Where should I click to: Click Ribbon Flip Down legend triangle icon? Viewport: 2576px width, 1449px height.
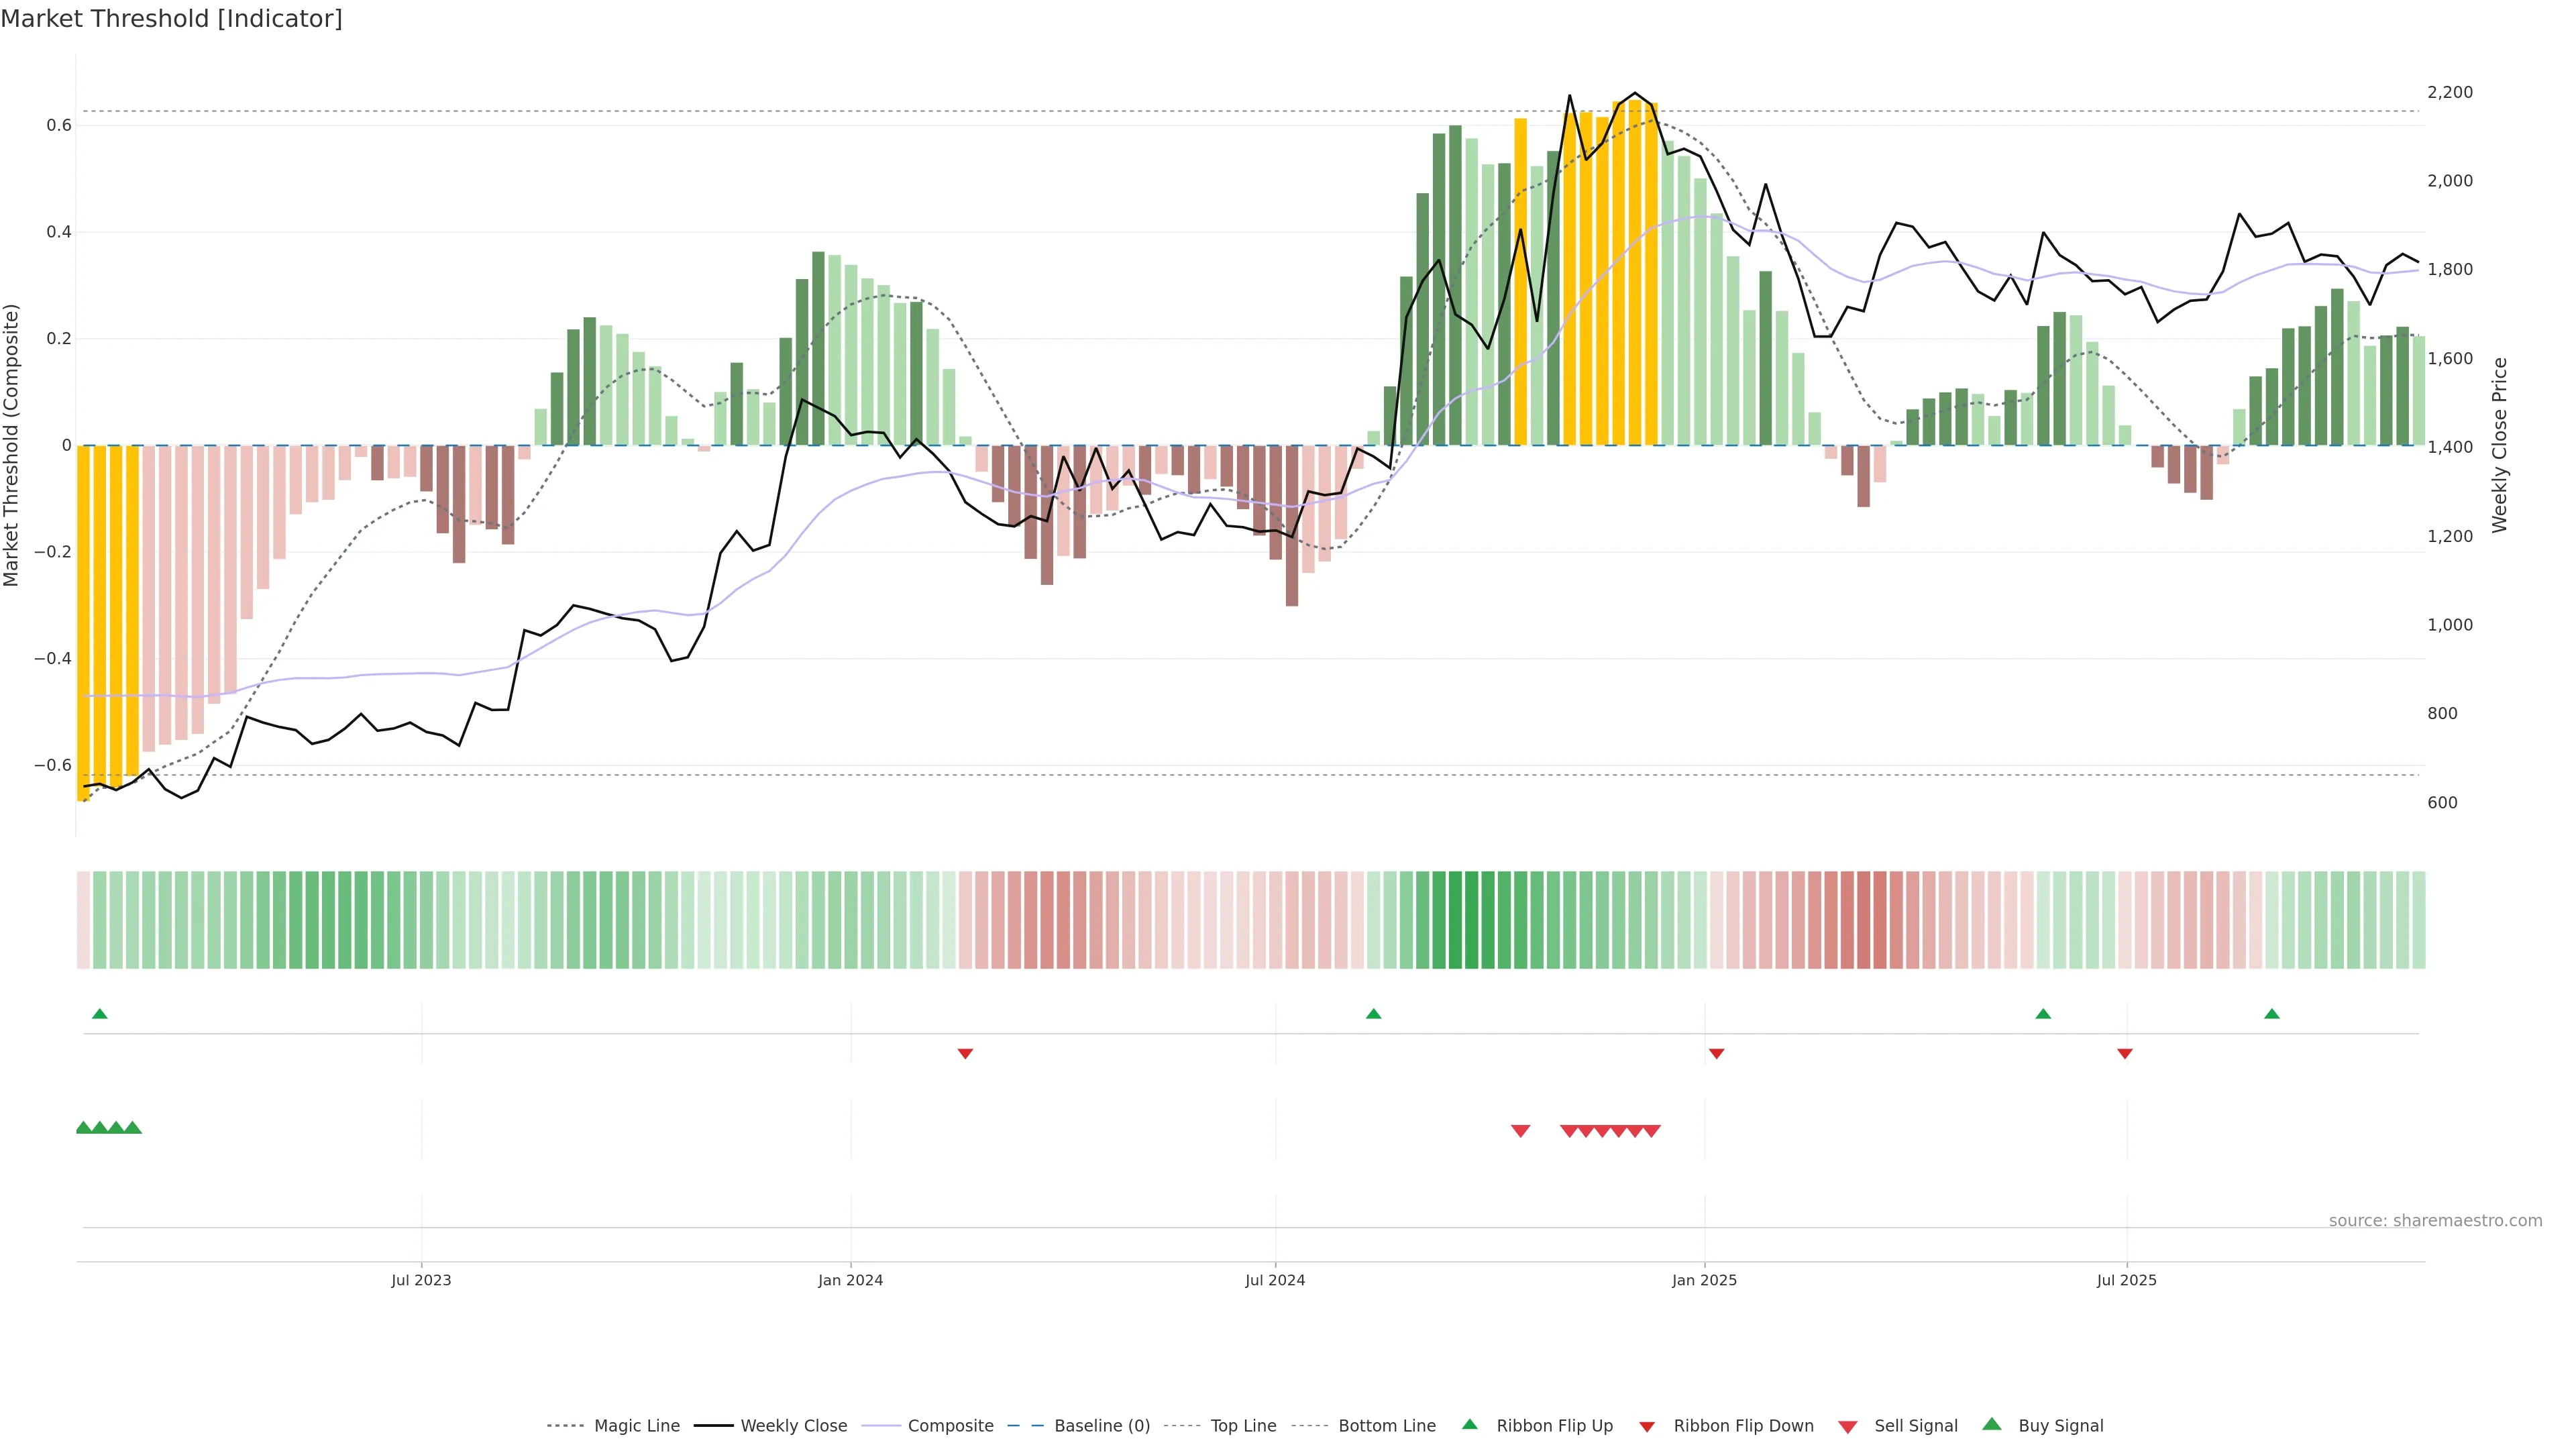1647,1426
